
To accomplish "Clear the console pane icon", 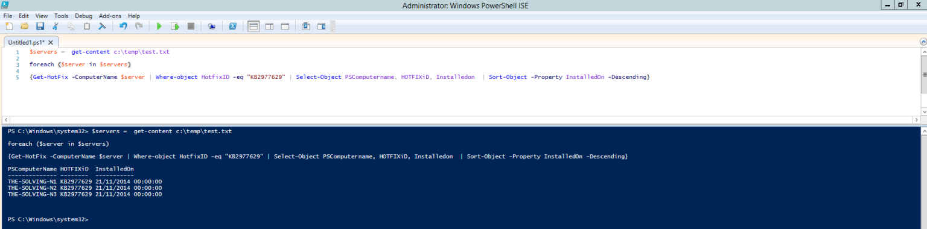I will [102, 26].
